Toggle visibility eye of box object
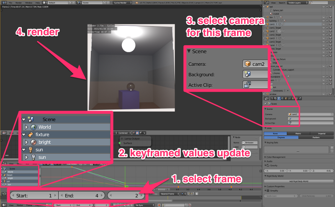The height and width of the screenshot is (207, 335). [x=323, y=17]
